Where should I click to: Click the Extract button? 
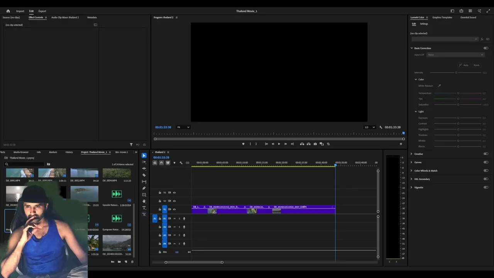(x=308, y=144)
